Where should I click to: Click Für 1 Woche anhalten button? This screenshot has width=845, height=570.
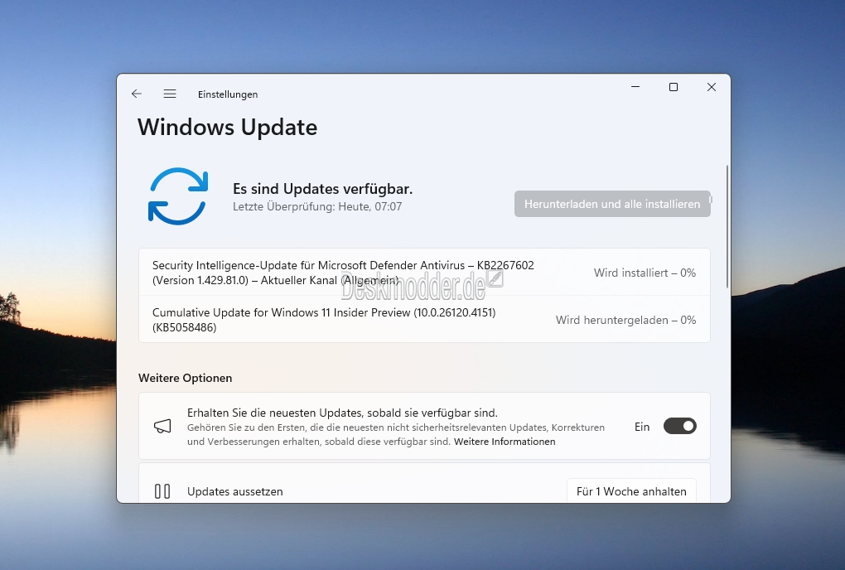coord(631,490)
